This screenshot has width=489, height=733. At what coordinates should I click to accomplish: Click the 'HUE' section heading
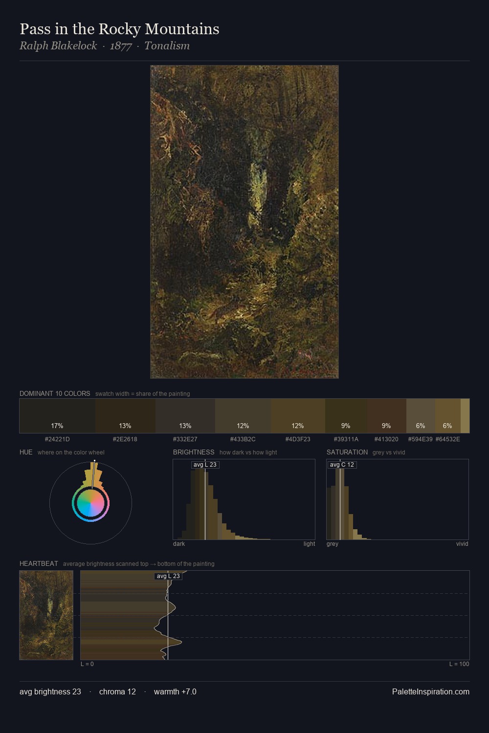pos(26,452)
